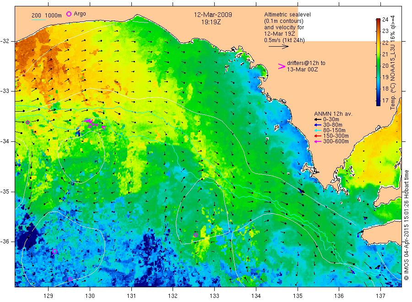Click the blue 30-80m legend arrow
This screenshot has height=302, width=412.
pos(318,125)
